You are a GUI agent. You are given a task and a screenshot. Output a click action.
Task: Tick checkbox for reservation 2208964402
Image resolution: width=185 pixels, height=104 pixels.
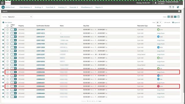(x=8, y=86)
